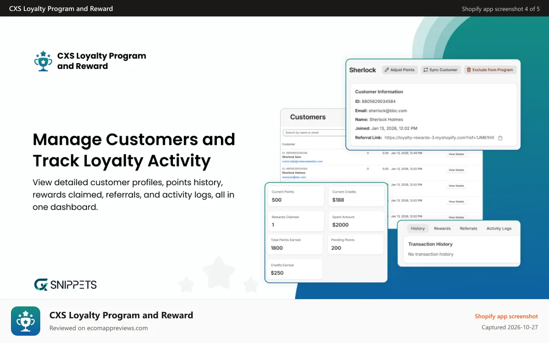Click the Customers panel heading
This screenshot has width=549, height=343.
click(x=308, y=117)
